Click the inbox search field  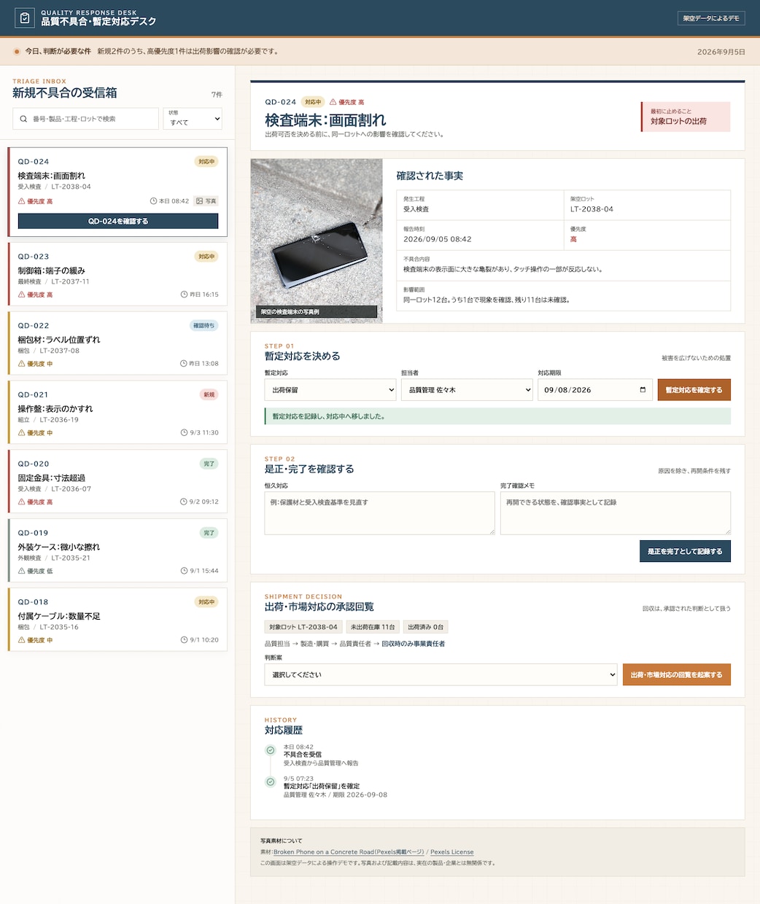point(85,119)
